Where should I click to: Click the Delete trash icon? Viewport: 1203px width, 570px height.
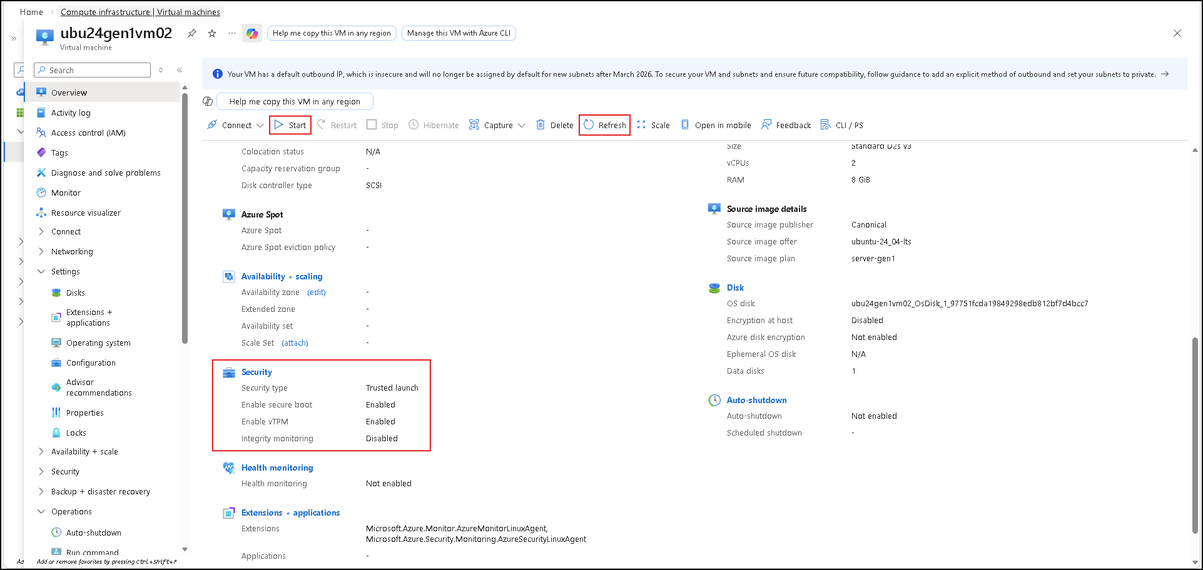pyautogui.click(x=541, y=125)
